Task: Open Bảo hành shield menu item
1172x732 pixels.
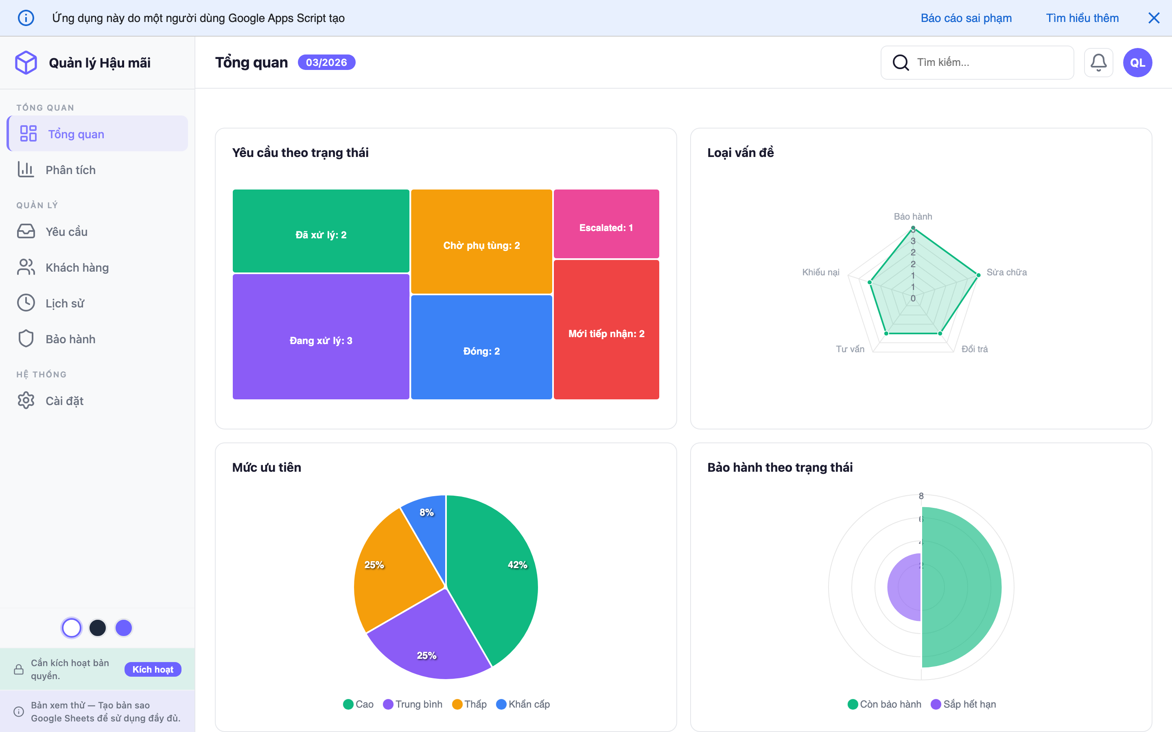Action: (x=26, y=339)
